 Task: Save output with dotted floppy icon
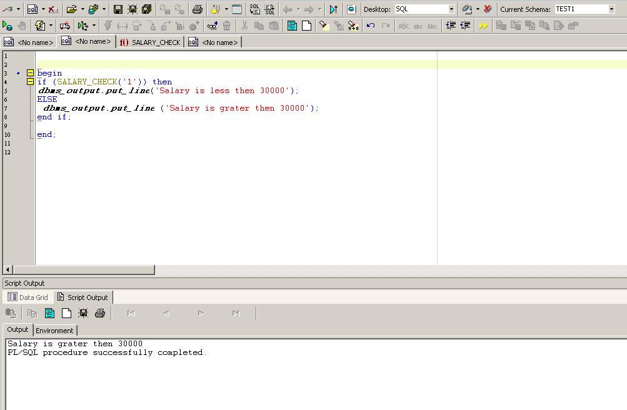click(x=83, y=313)
